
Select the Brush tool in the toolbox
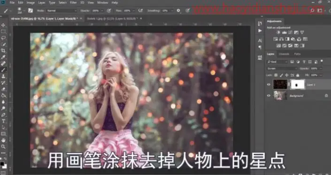[x=3, y=70]
